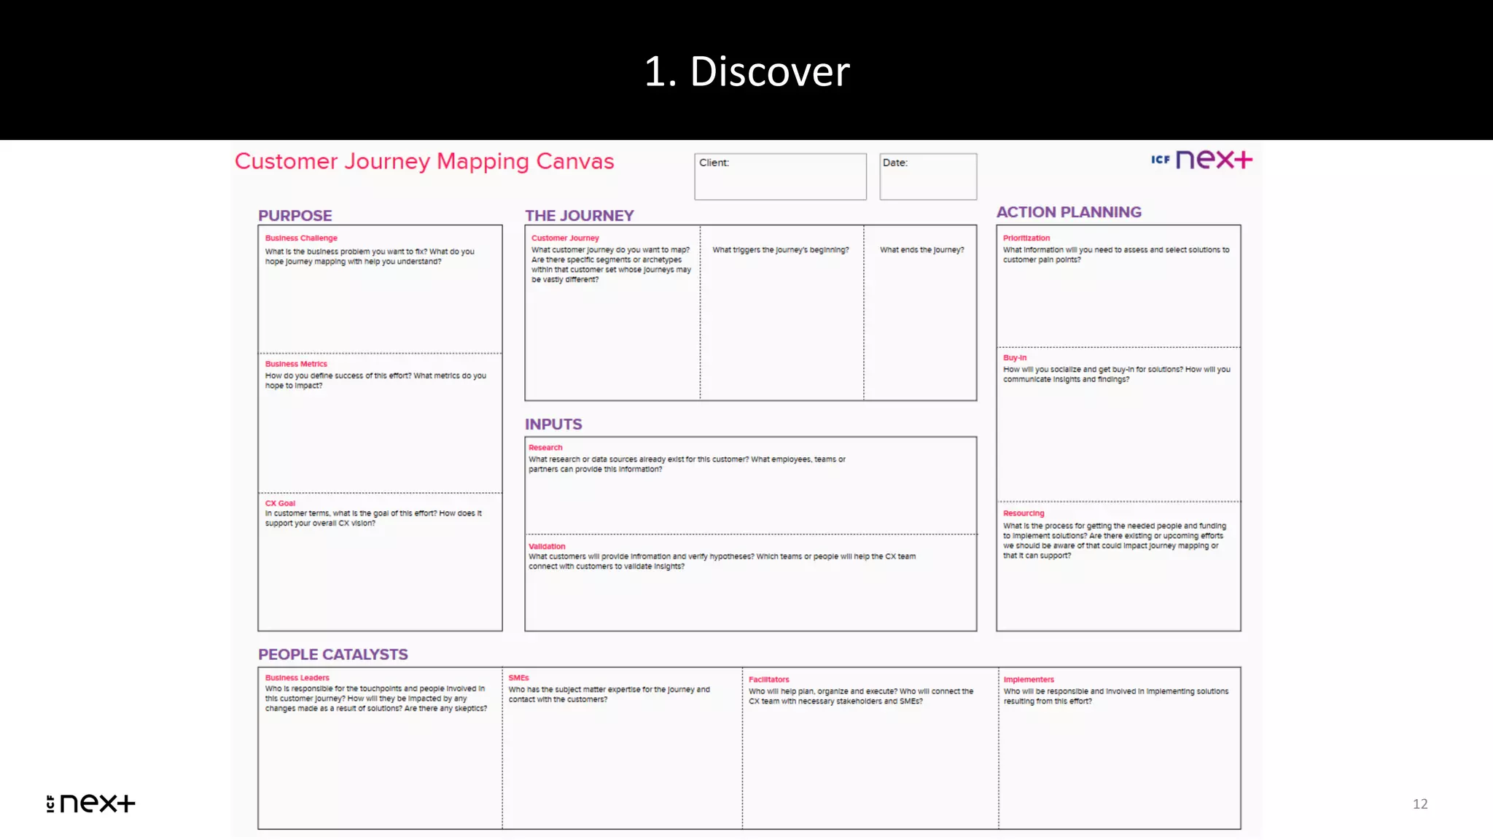The height and width of the screenshot is (840, 1493).
Task: Click the ICF next logo on the canvas header
Action: tap(1201, 160)
